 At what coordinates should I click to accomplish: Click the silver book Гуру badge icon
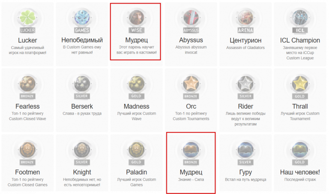point(245,150)
